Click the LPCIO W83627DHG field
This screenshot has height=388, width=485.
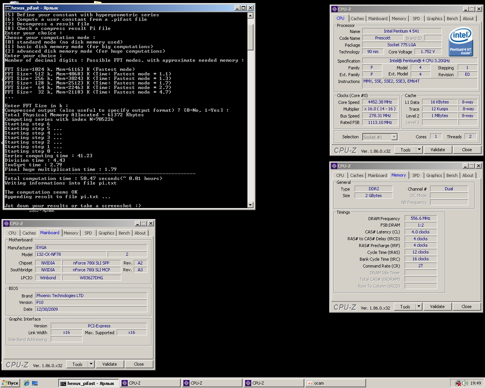(91, 278)
